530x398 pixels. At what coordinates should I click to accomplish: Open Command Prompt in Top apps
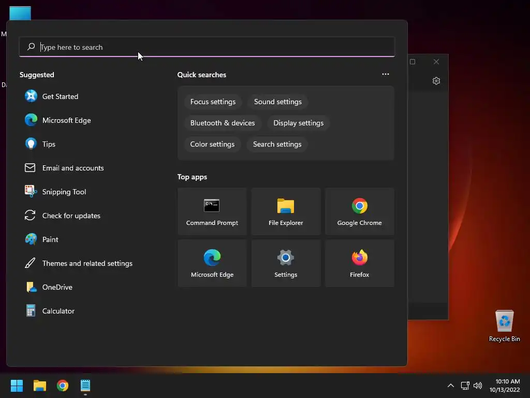pos(212,211)
